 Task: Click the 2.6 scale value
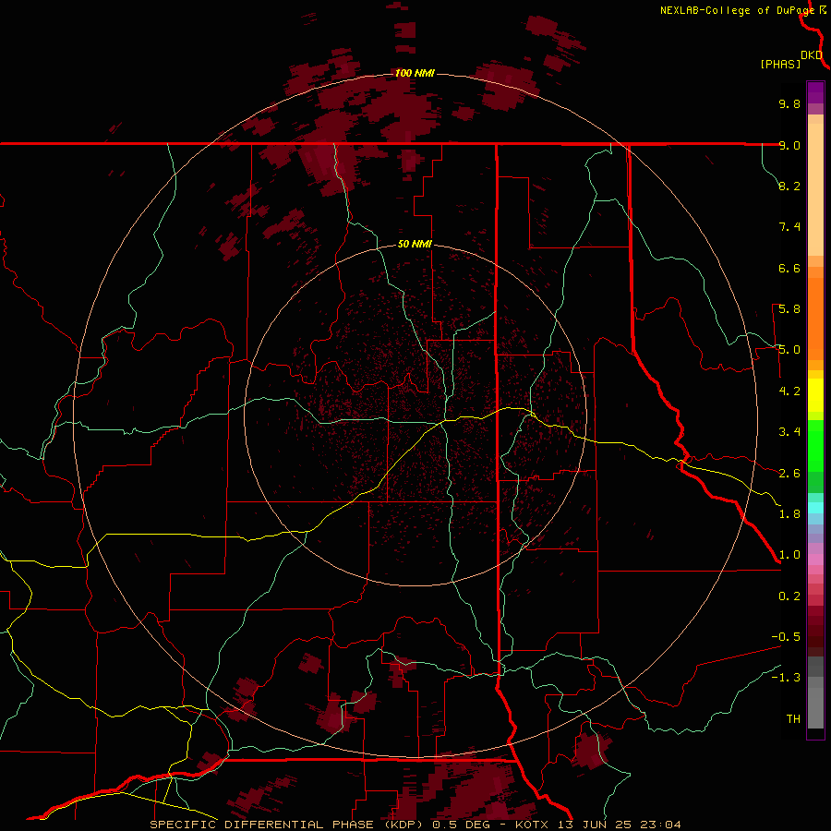coord(789,474)
